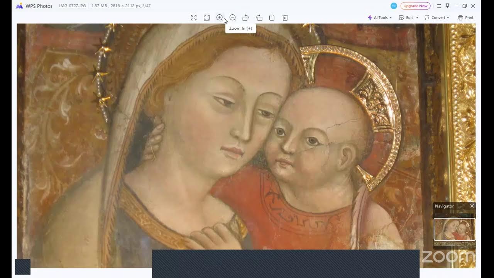Delete the photo with trash icon

(285, 18)
